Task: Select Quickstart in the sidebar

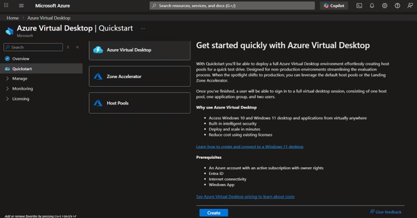Action: (x=41, y=68)
